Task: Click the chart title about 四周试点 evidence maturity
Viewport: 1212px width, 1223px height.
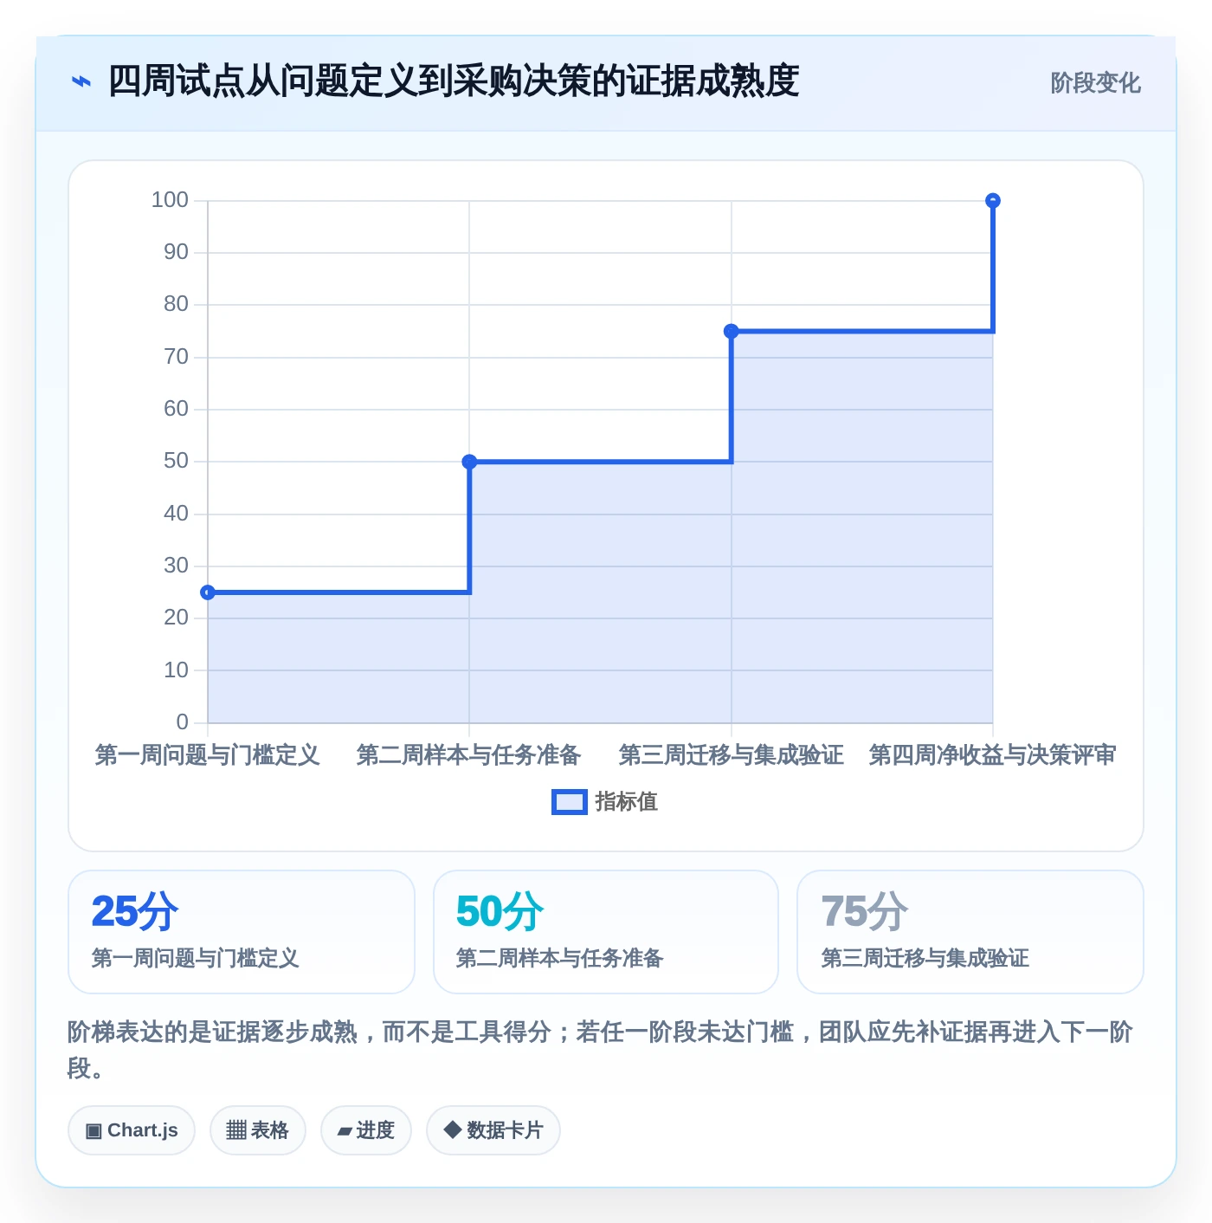Action: [x=453, y=81]
